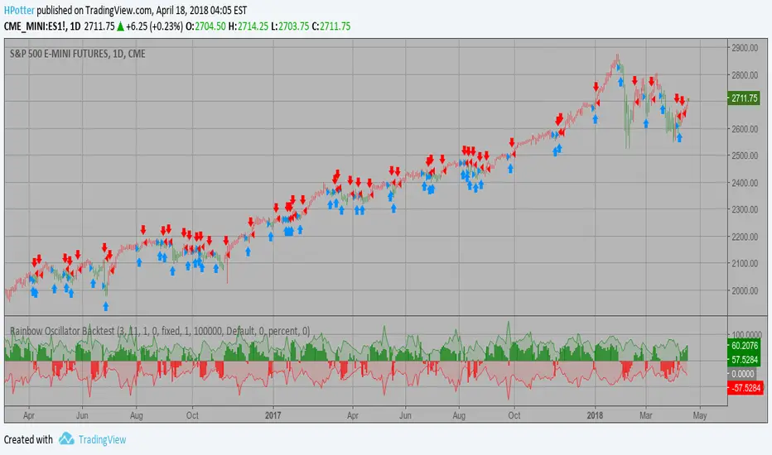Click the high value 2714.25
This screenshot has width=772, height=455.
point(253,26)
